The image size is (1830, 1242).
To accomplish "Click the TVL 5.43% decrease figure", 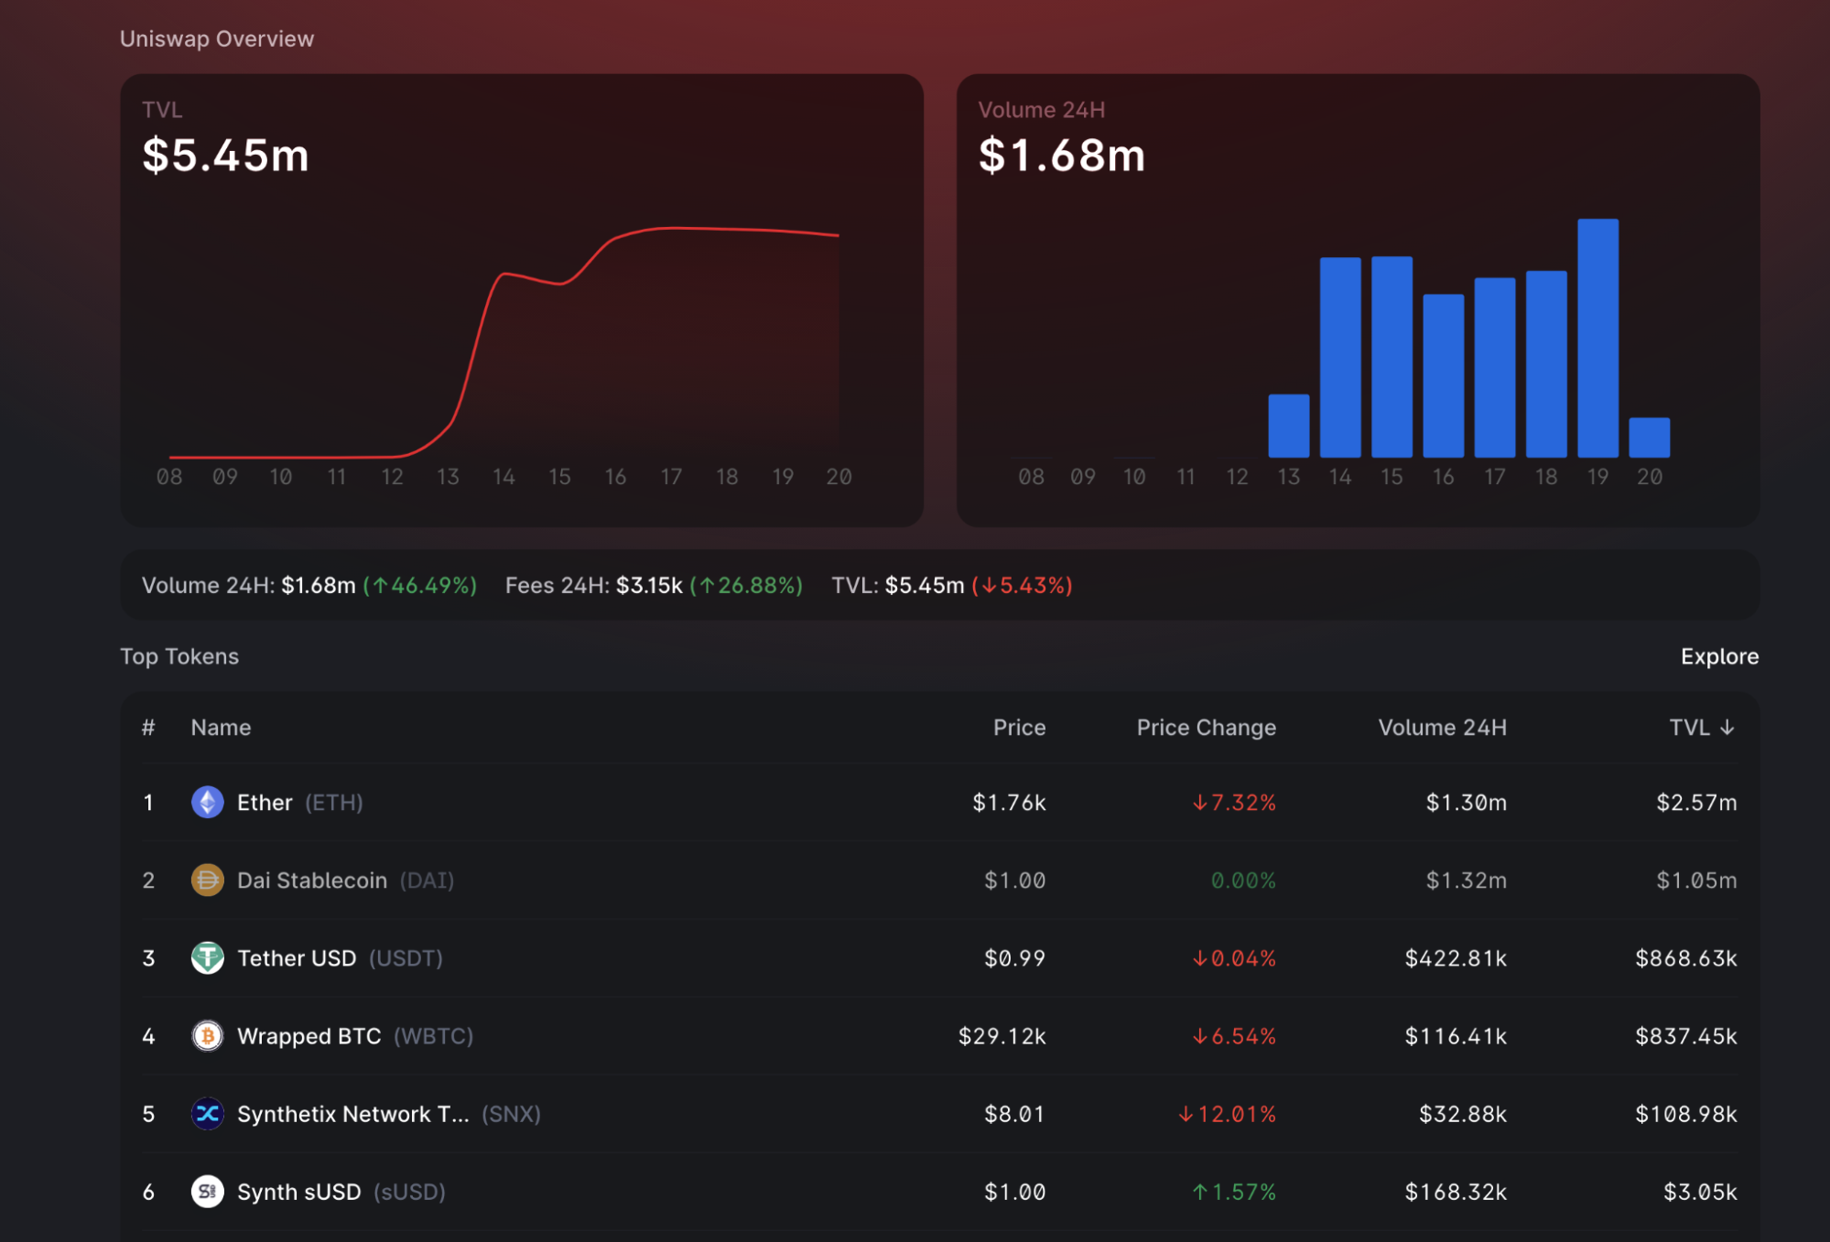I will pyautogui.click(x=1022, y=586).
